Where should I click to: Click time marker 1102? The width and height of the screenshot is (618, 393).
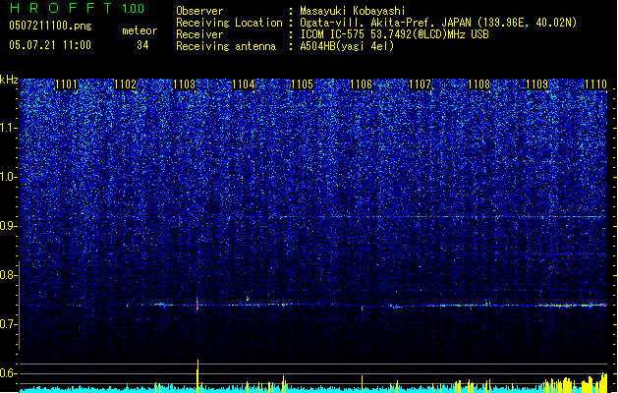126,84
